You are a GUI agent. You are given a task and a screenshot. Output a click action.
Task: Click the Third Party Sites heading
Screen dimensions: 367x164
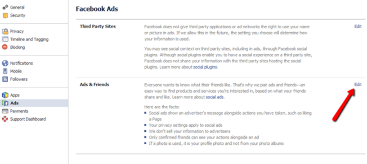(x=98, y=26)
